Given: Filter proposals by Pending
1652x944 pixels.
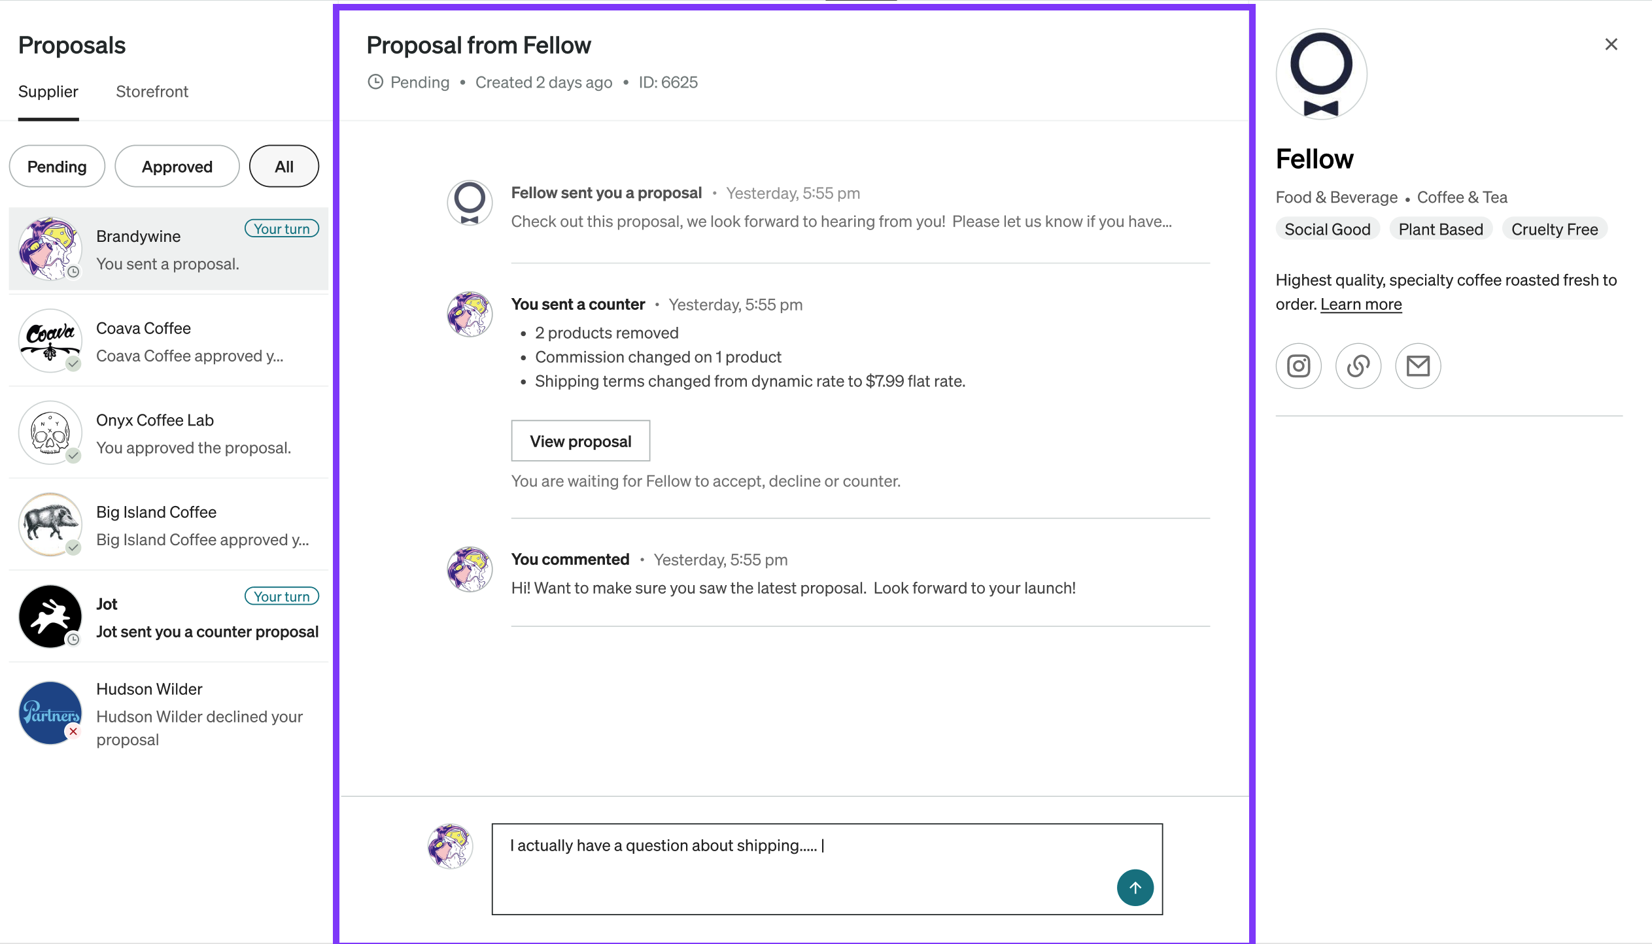Looking at the screenshot, I should tap(57, 166).
